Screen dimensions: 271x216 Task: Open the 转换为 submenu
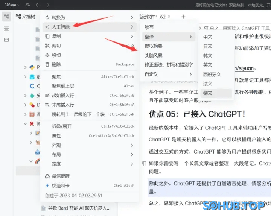click(x=89, y=17)
